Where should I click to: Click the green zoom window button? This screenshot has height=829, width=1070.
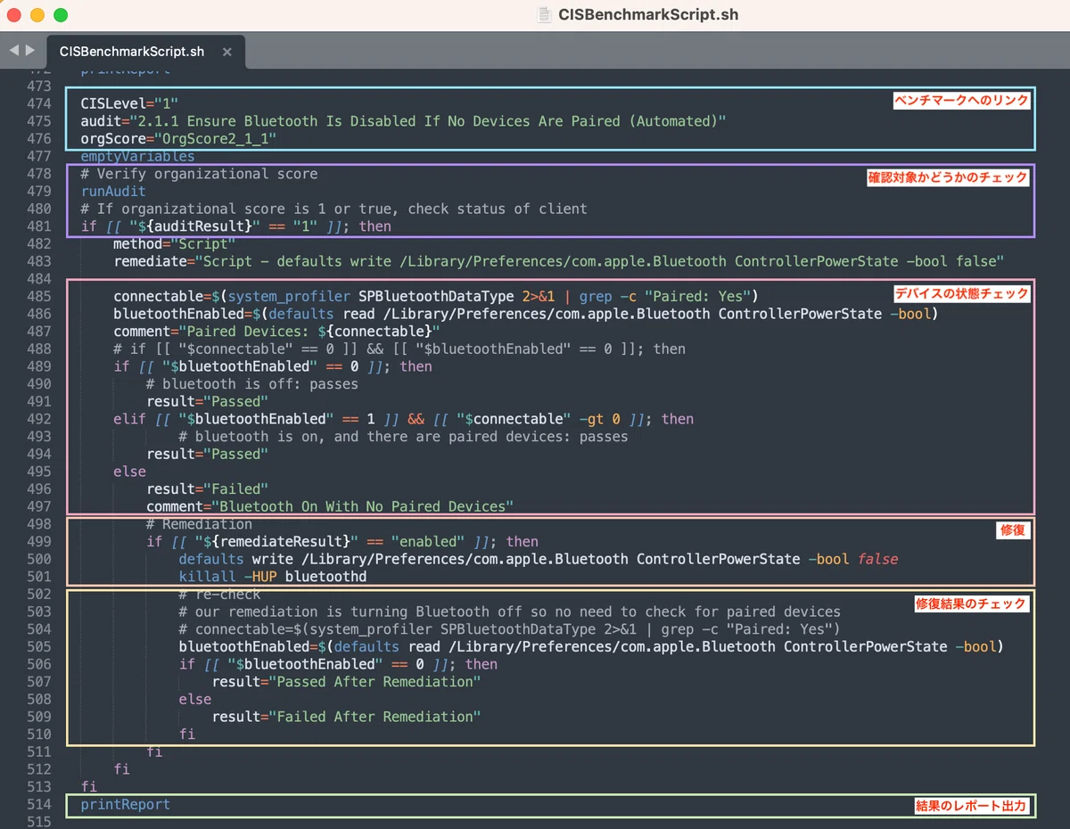coord(61,14)
